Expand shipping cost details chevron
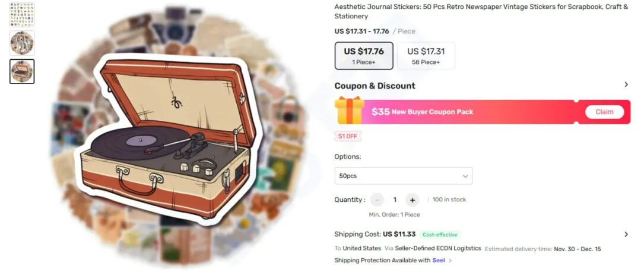This screenshot has height=273, width=641. point(626,235)
